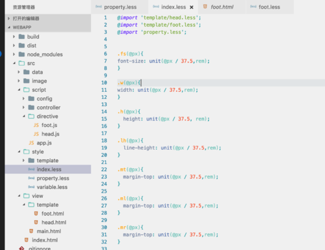Switch to the property.less tab
The height and width of the screenshot is (250, 325).
coord(120,7)
